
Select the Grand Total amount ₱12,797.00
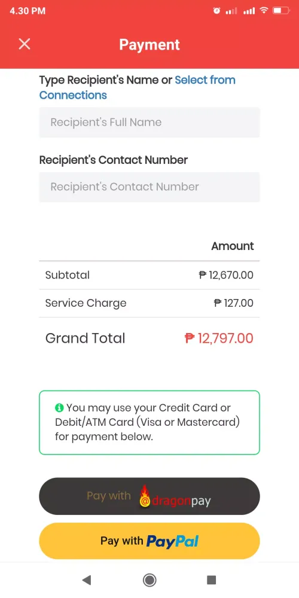(x=219, y=338)
